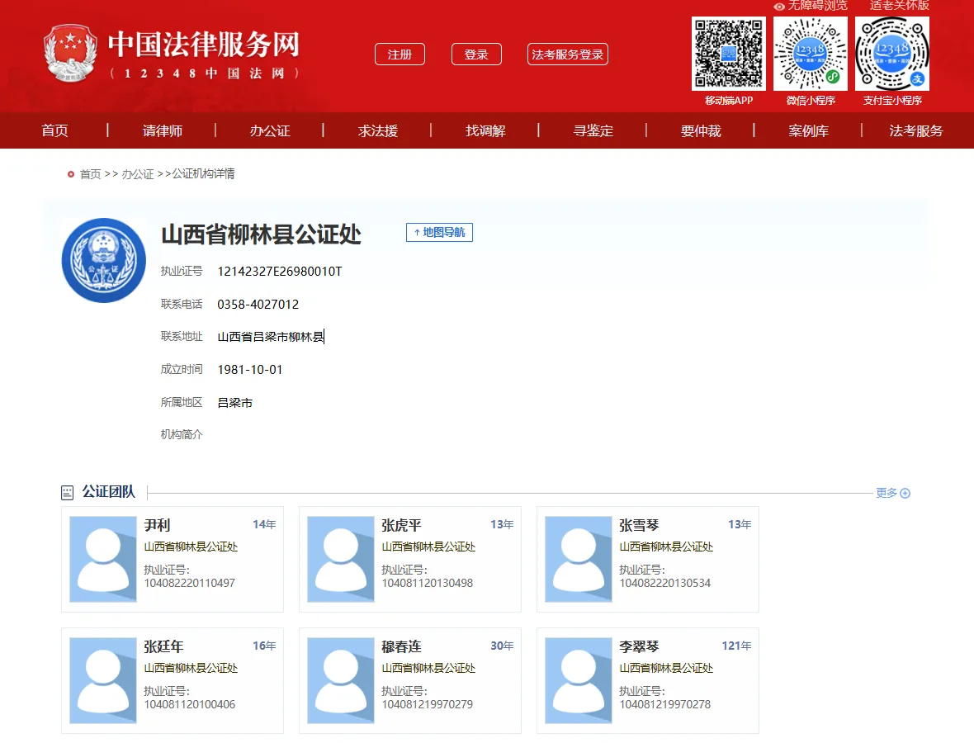The image size is (974, 743).
Task: Open the 案例库 menu item
Action: coord(808,130)
